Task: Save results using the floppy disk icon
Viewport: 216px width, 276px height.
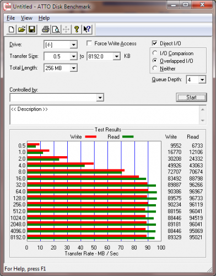Action: pos(32,29)
